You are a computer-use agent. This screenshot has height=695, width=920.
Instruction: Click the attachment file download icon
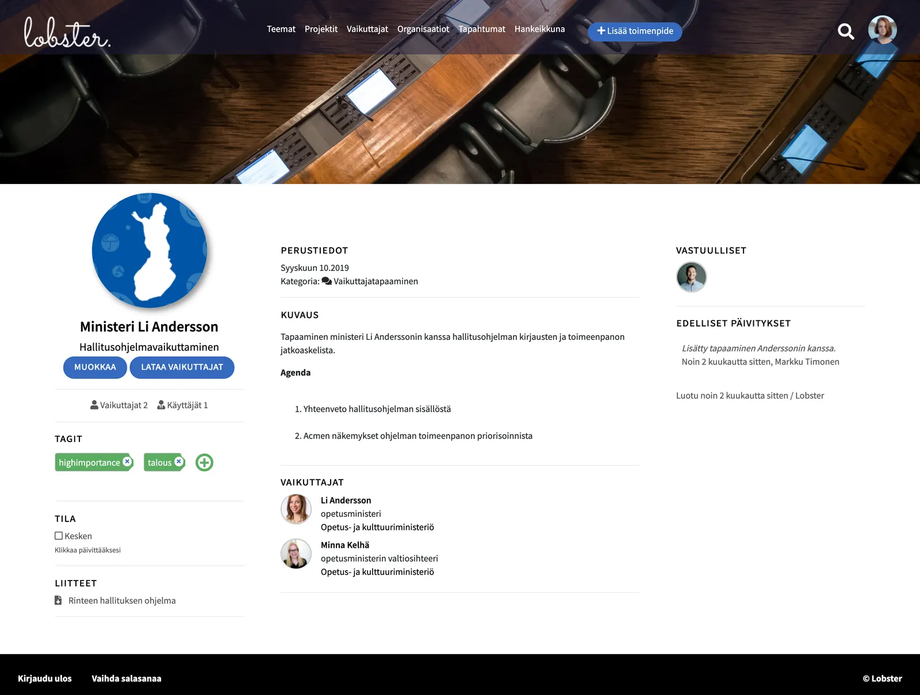(x=58, y=600)
